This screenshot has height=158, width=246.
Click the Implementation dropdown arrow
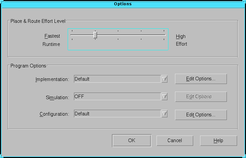[x=164, y=79]
